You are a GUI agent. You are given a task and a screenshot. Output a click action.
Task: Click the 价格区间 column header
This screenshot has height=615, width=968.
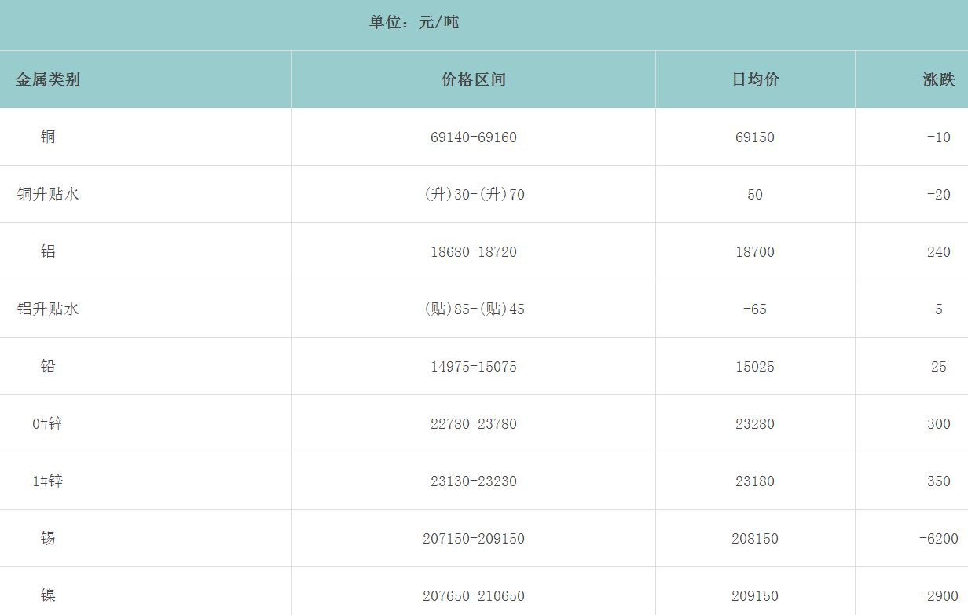coord(474,79)
